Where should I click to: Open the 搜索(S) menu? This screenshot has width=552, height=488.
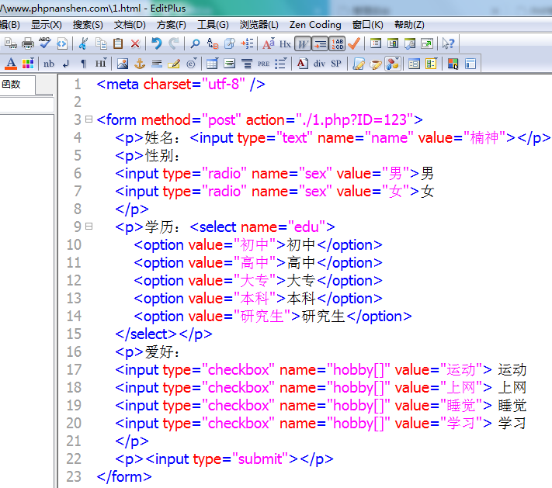(x=88, y=25)
